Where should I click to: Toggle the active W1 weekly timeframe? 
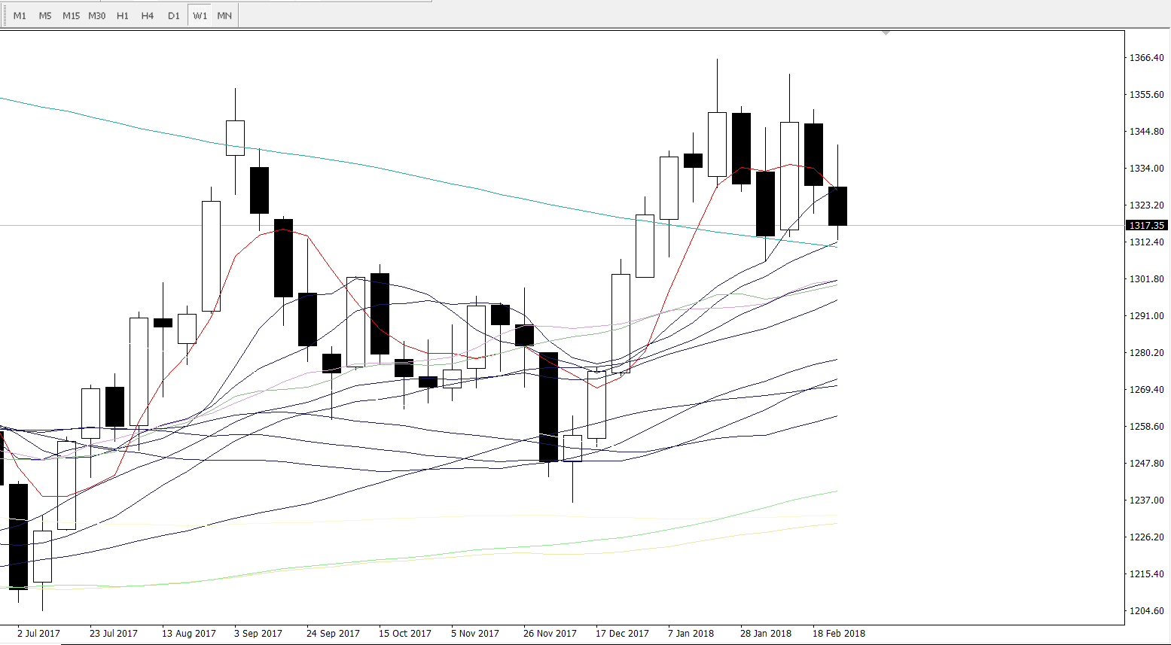[200, 16]
